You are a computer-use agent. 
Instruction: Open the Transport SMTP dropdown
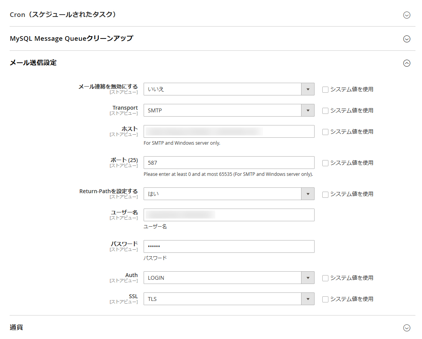coord(229,110)
